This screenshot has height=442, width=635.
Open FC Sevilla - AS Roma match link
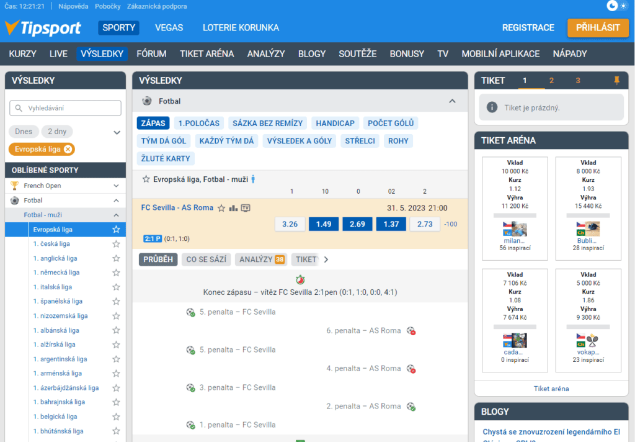(x=177, y=207)
